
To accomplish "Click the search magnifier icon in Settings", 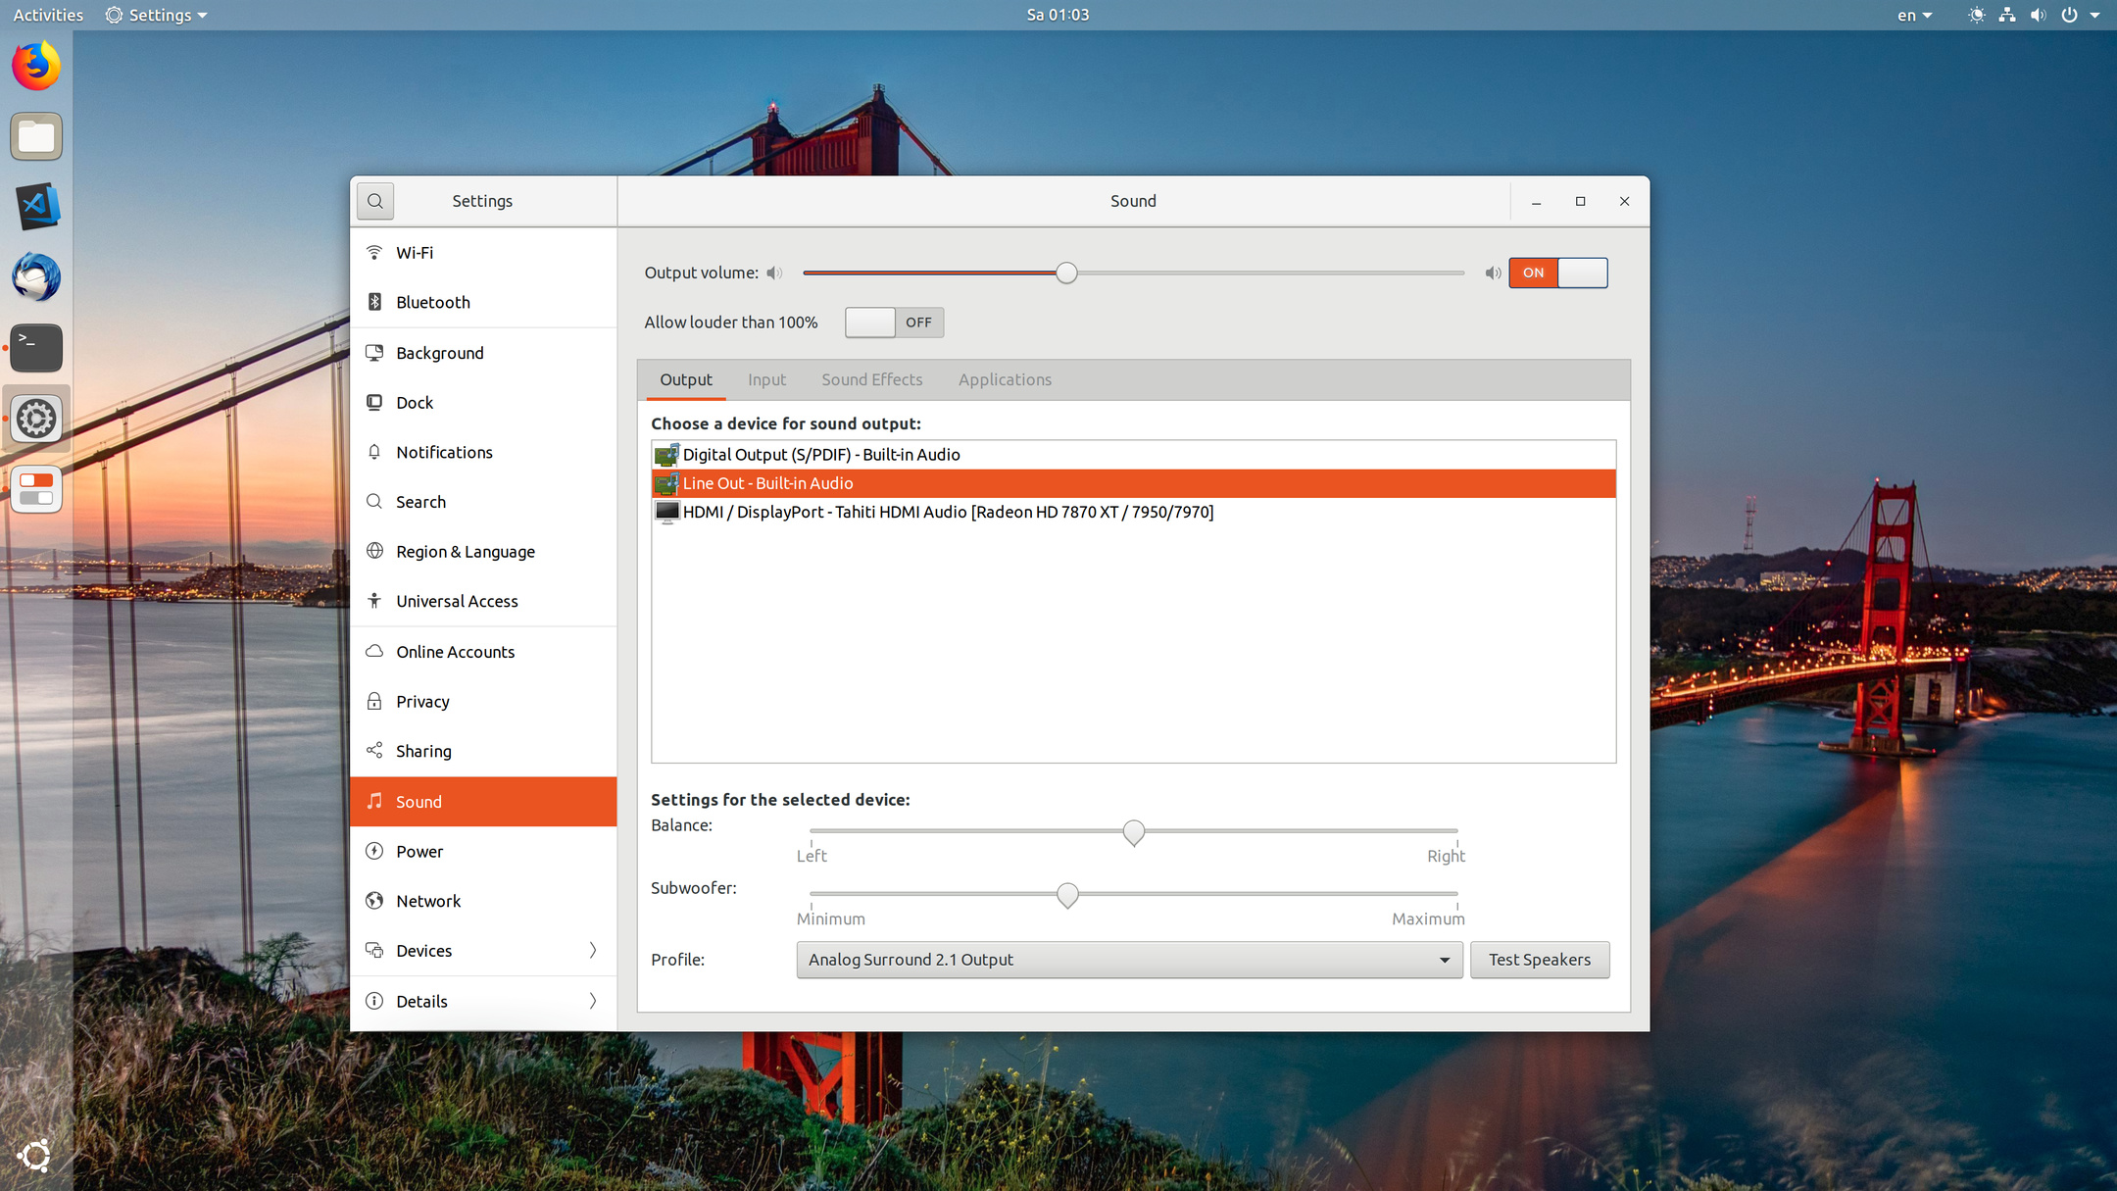I will (375, 201).
